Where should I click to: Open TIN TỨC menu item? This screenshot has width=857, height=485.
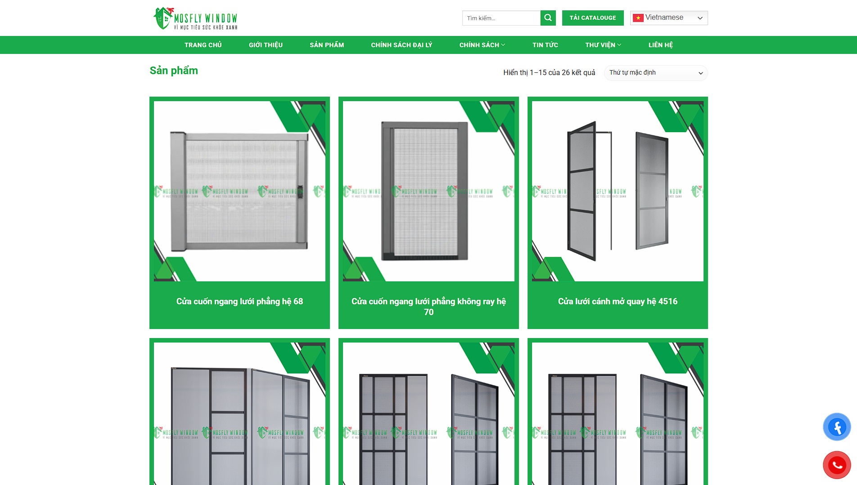545,45
